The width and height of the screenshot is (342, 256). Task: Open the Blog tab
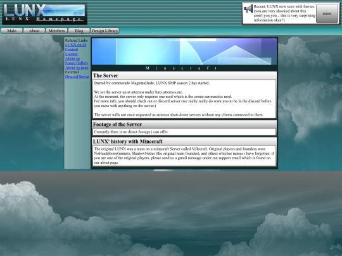[x=79, y=31]
